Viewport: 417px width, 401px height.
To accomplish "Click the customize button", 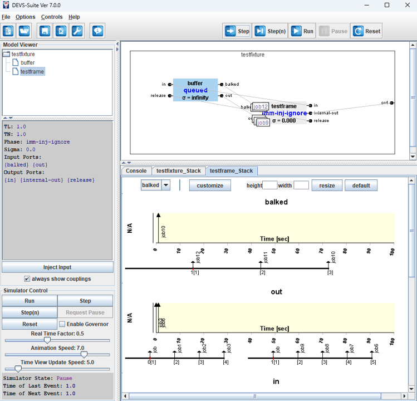I will 210,185.
